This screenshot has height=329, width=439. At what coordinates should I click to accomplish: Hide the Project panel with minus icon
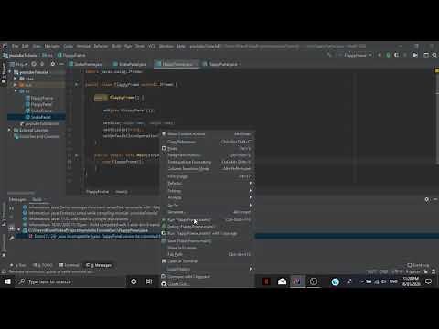click(x=61, y=64)
